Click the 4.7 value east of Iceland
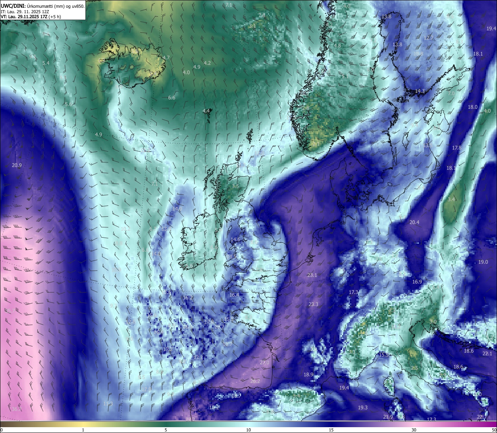Viewport: 497px width, 433px height. click(166, 57)
